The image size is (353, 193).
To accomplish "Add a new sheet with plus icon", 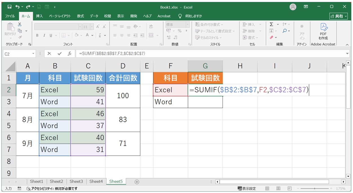I will 137,182.
